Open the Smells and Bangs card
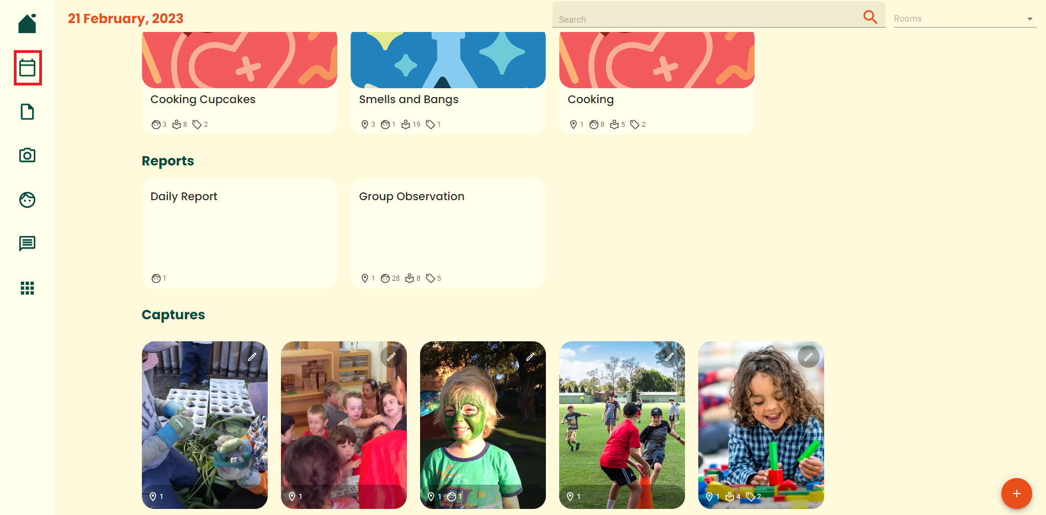 coord(448,83)
